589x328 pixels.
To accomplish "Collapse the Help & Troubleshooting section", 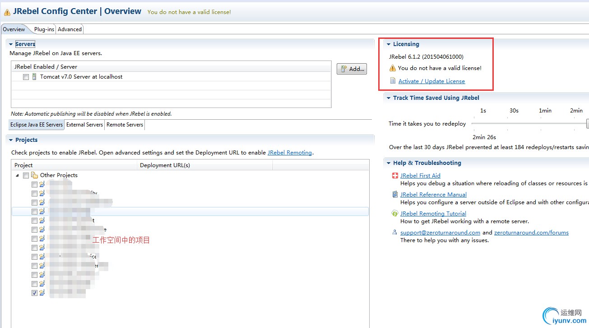I will coord(389,163).
